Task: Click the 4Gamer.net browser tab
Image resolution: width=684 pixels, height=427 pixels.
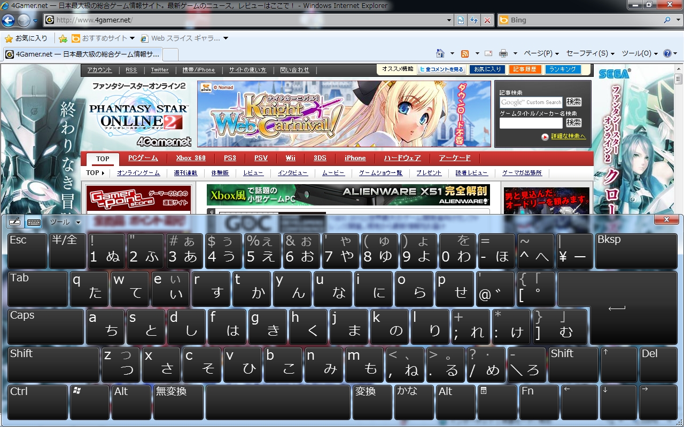Action: pos(83,54)
